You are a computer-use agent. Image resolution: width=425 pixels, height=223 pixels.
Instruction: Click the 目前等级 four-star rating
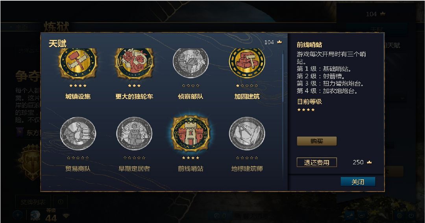[306, 110]
